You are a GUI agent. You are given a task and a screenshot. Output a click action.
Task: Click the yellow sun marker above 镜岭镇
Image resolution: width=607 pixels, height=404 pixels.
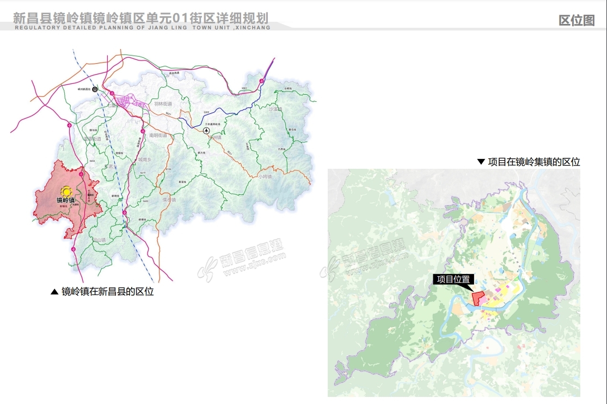click(x=66, y=192)
